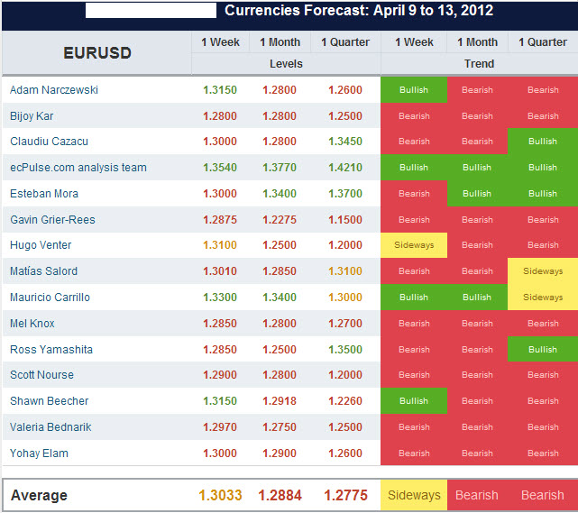Open Bijoy Kar analyst link

(32, 116)
